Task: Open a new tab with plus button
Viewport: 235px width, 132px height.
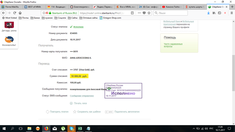Action: click(232, 7)
